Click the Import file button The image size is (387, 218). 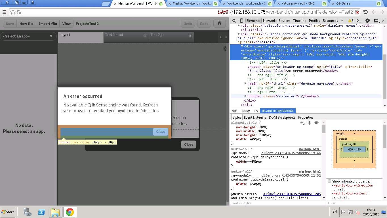pos(48,24)
